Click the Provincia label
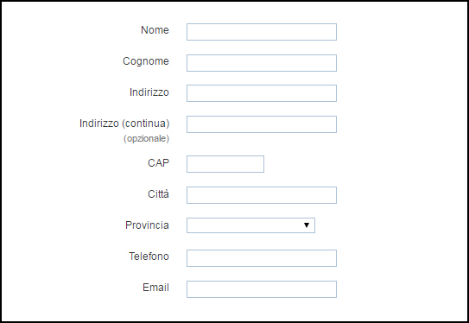The height and width of the screenshot is (323, 469). pyautogui.click(x=147, y=225)
